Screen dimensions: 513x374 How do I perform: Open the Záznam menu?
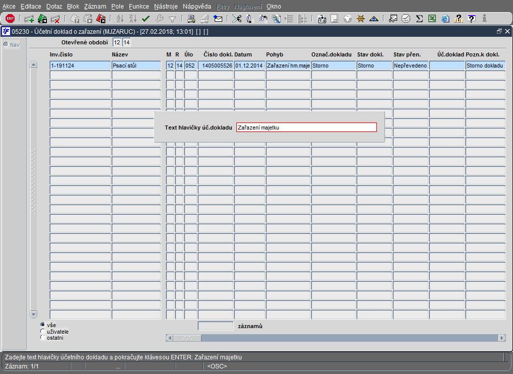[95, 7]
